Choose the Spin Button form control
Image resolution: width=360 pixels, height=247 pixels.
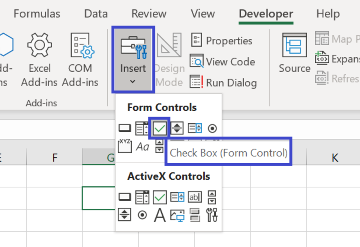click(x=177, y=128)
